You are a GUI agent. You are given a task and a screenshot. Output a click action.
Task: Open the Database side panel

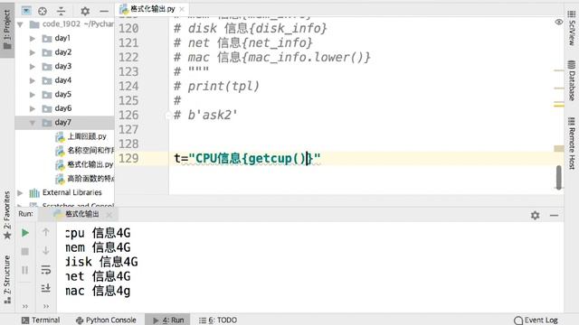[x=572, y=80]
